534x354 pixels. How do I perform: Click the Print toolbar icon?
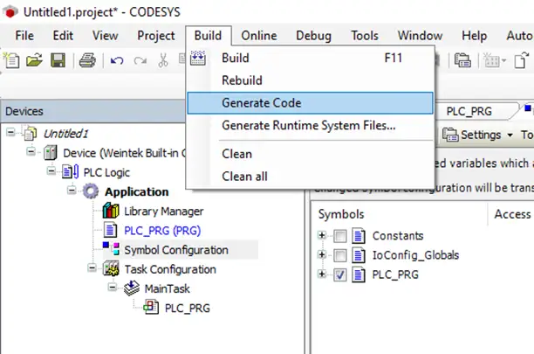[x=87, y=60]
